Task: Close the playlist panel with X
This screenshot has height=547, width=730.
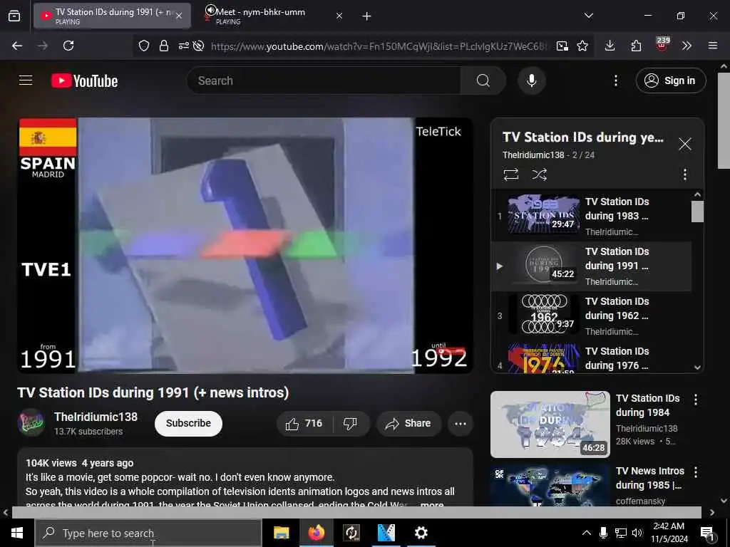Action: click(685, 144)
